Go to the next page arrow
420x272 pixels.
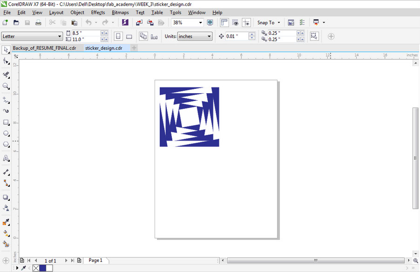(x=66, y=260)
